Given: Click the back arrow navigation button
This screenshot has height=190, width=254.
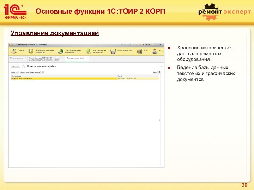Looking at the screenshot, I should point(13,66).
